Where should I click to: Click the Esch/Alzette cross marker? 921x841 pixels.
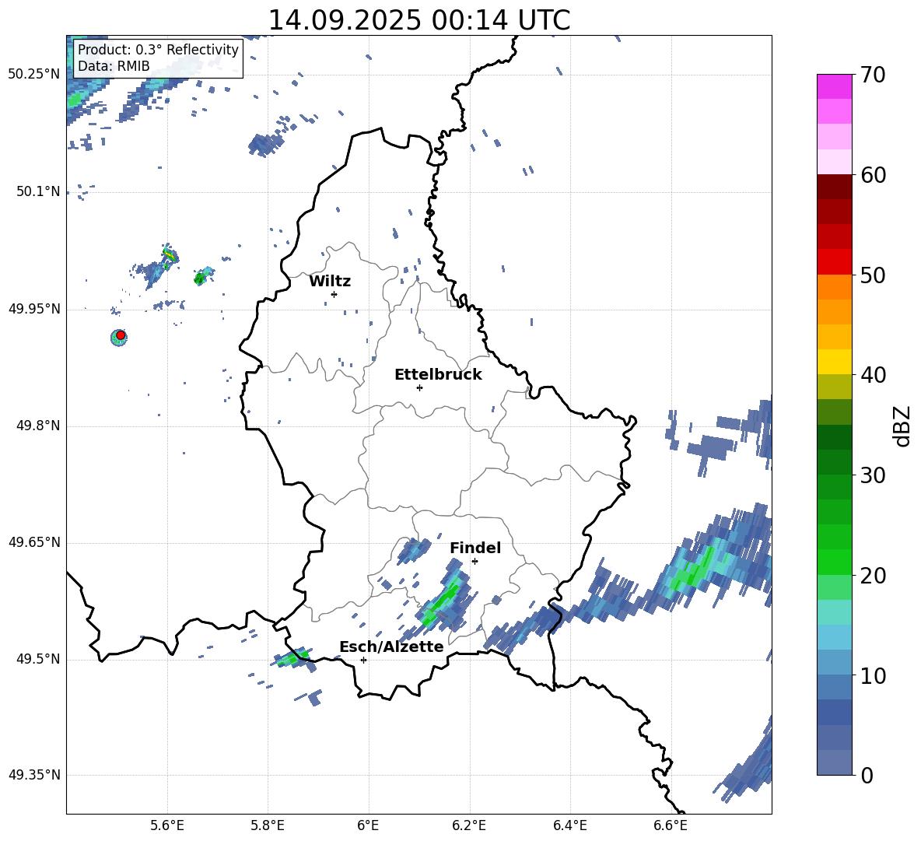pyautogui.click(x=363, y=660)
